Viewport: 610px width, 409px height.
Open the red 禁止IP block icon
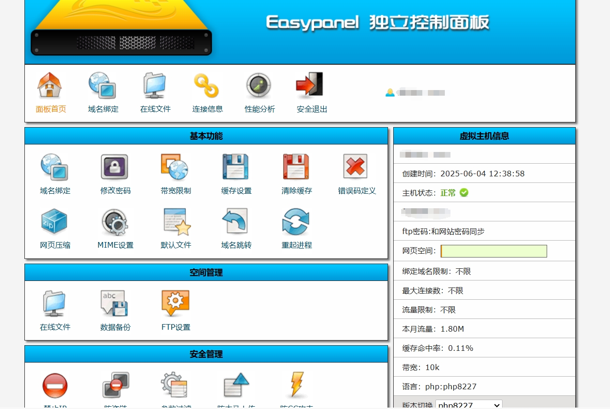pyautogui.click(x=55, y=386)
